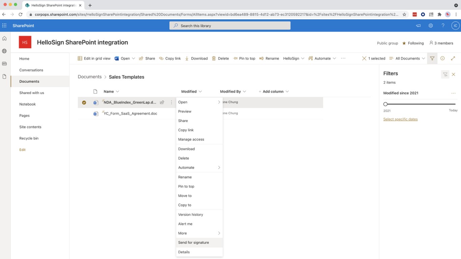Click the red HS site logo
Screen dimensions: 461x259
[x=25, y=42]
